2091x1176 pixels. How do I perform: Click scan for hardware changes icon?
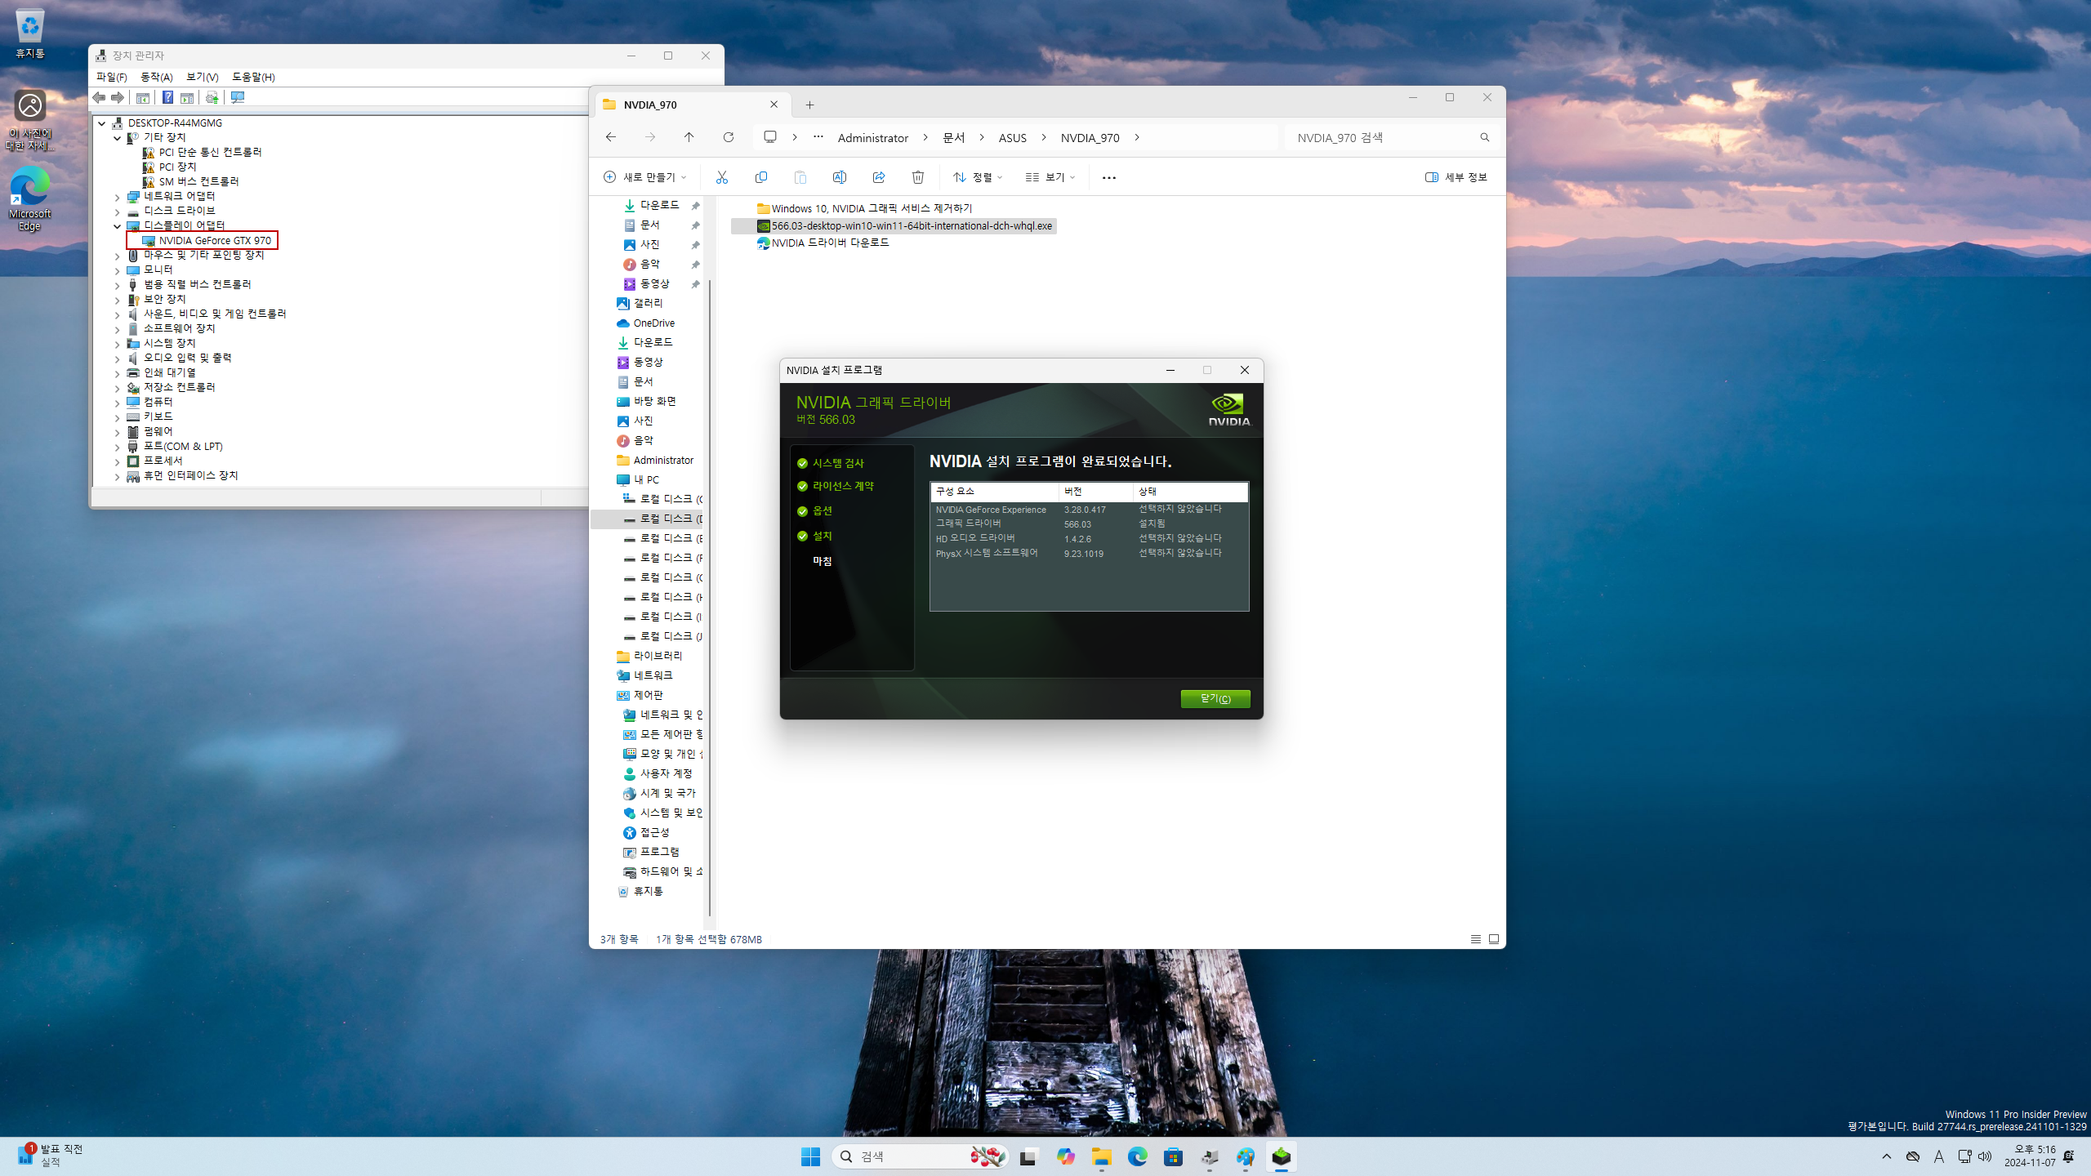coord(238,98)
